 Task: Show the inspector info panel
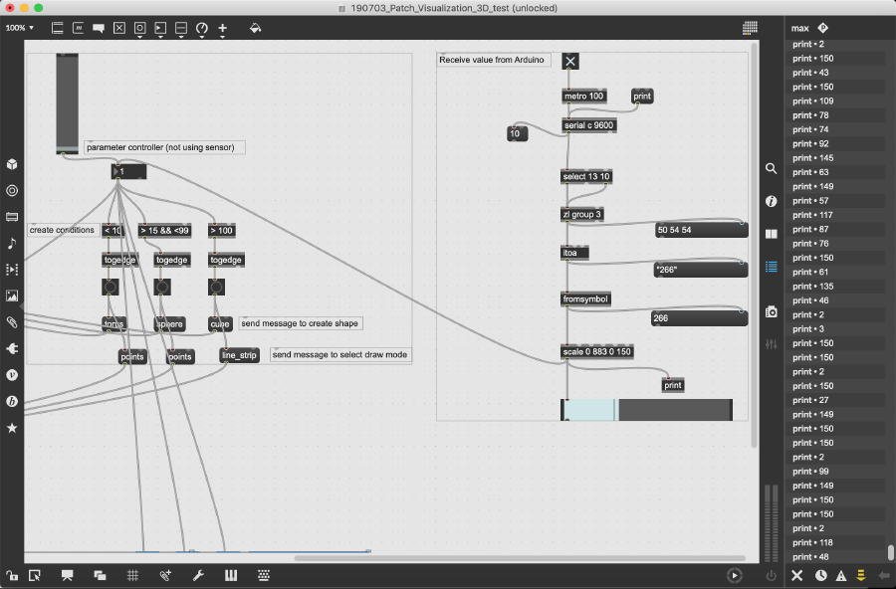[771, 201]
